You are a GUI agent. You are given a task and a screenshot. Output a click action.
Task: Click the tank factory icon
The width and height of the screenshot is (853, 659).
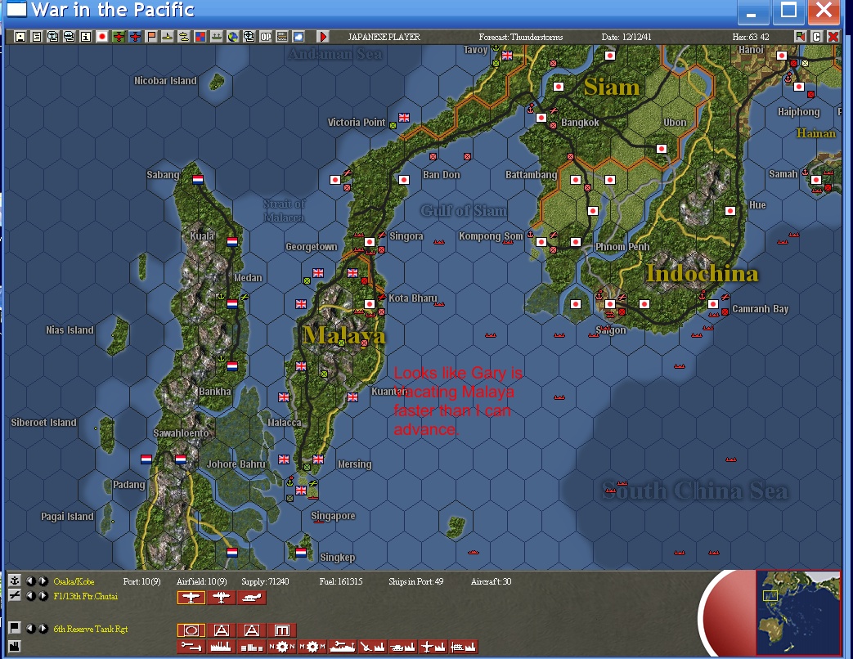pos(403,647)
